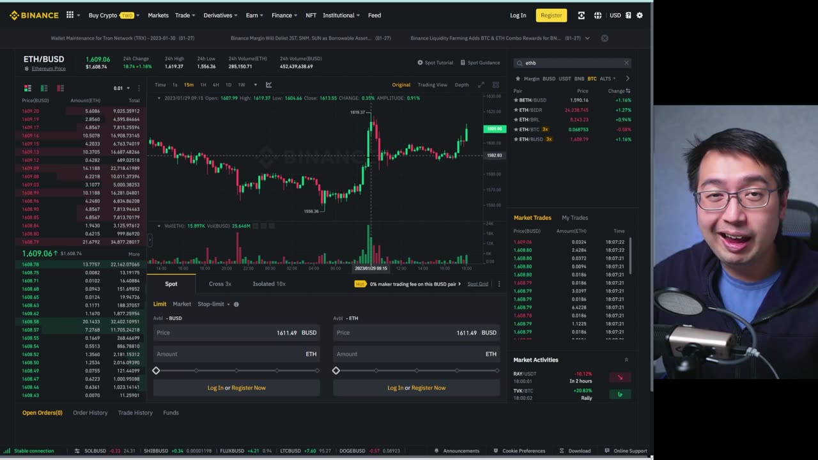Open the Ethereum Price link
The width and height of the screenshot is (818, 460).
coord(49,69)
